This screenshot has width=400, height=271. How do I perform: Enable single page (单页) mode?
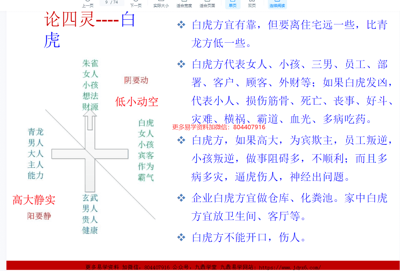click(x=233, y=4)
